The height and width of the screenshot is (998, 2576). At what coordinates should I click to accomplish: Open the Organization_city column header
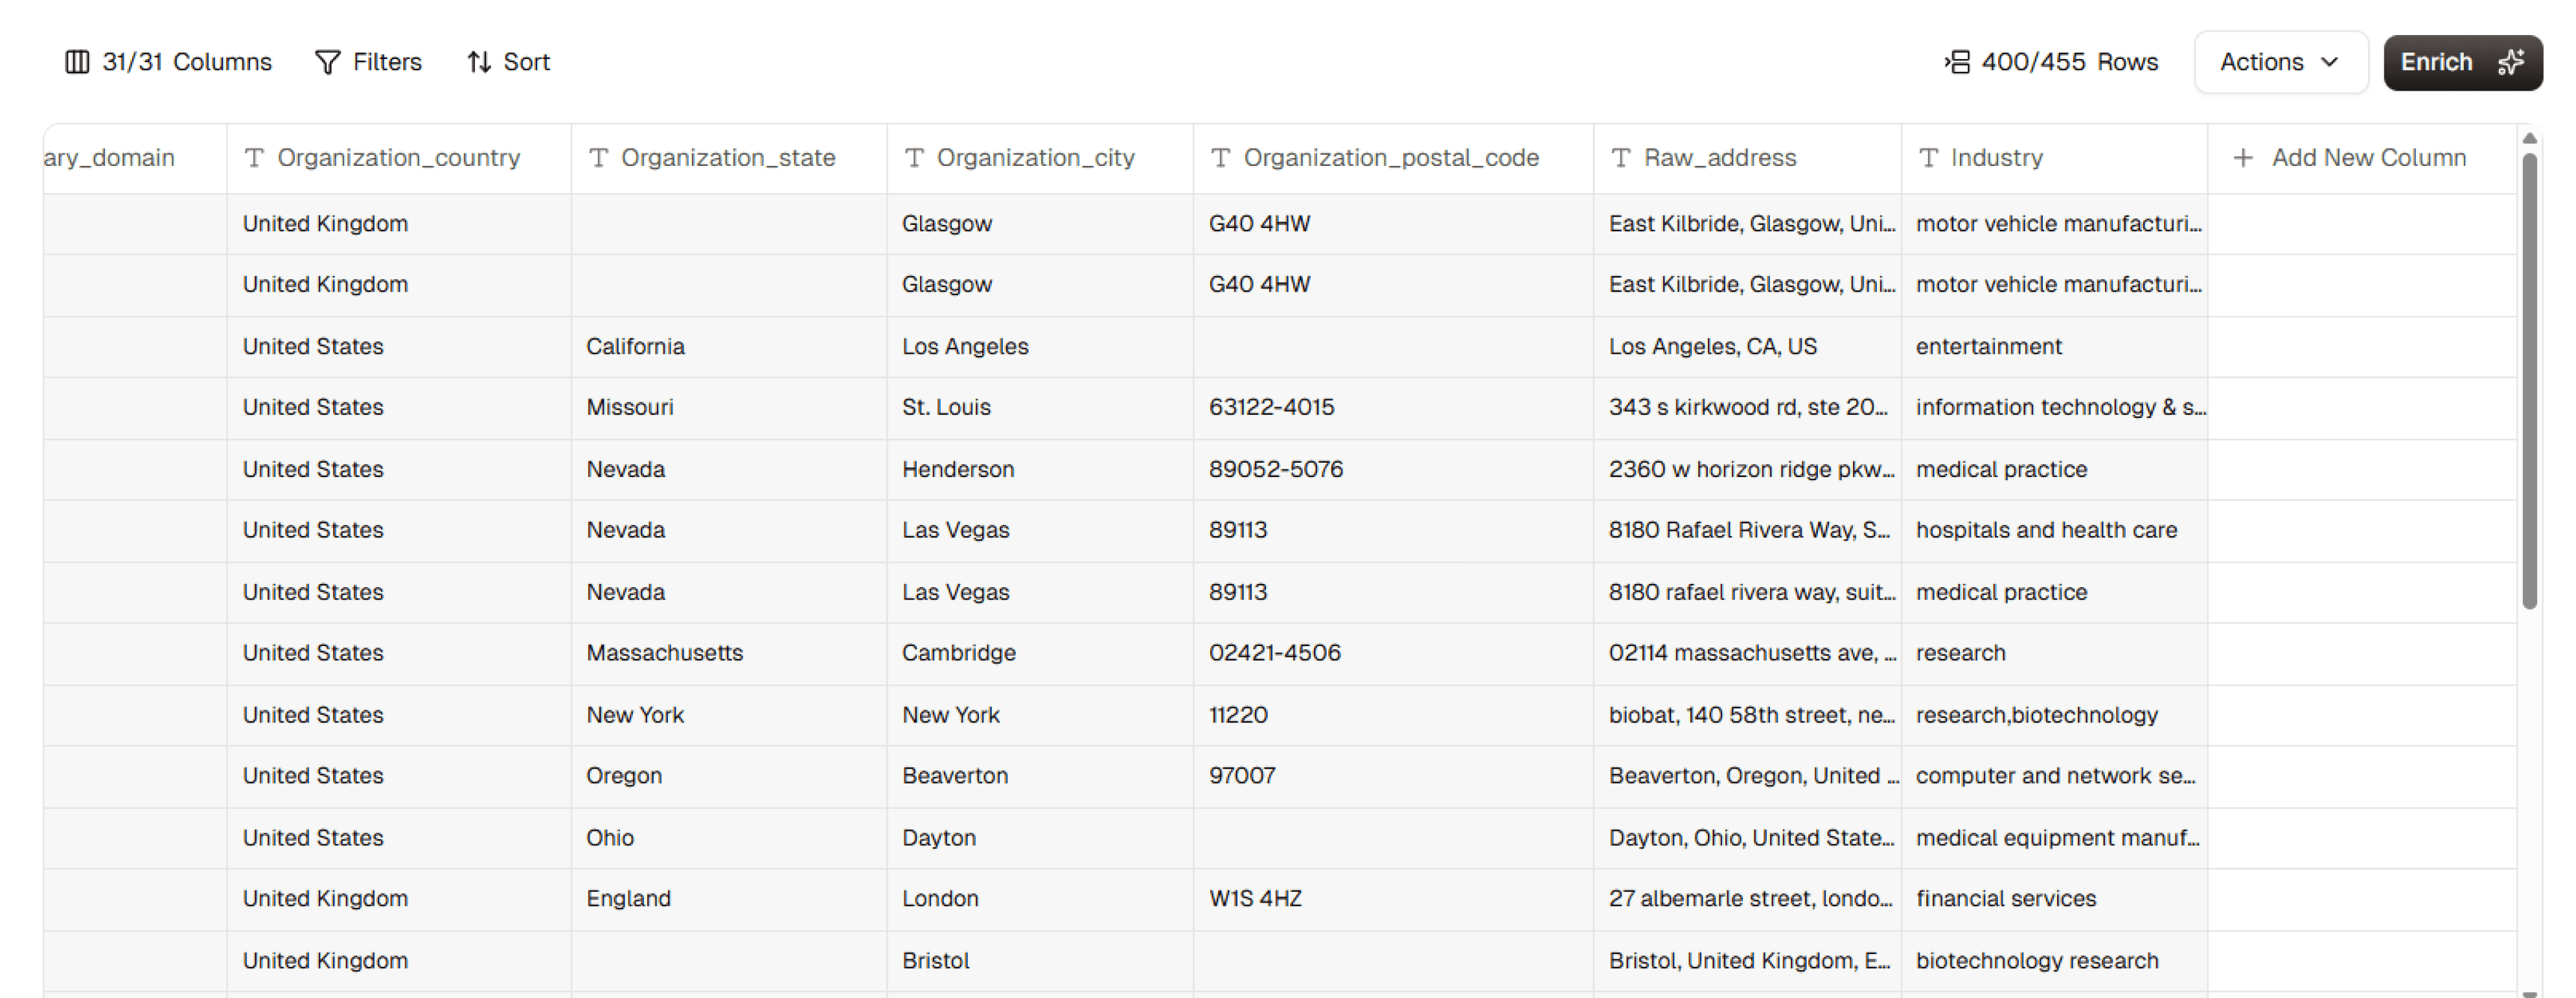[x=1035, y=158]
